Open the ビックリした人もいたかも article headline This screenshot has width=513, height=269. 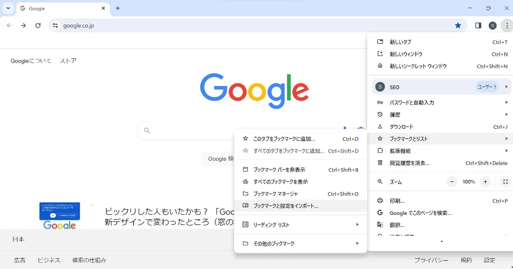(169, 217)
